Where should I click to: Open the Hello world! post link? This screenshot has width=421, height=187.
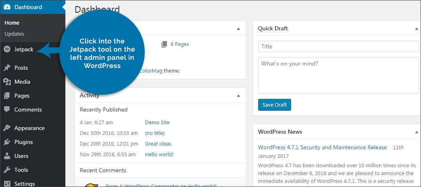pos(159,155)
